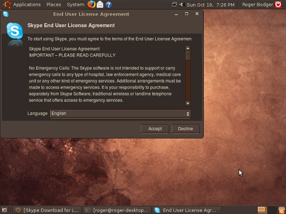Open the mail client panel icon
This screenshot has height=214, width=286.
click(x=100, y=4)
